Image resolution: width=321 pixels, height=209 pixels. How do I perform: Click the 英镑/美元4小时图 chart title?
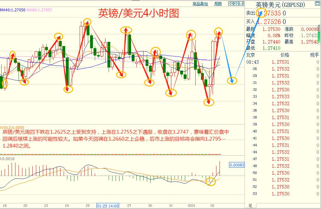139,13
